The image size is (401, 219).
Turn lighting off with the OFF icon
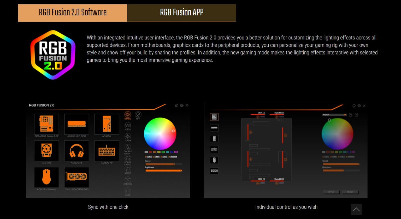(x=138, y=114)
